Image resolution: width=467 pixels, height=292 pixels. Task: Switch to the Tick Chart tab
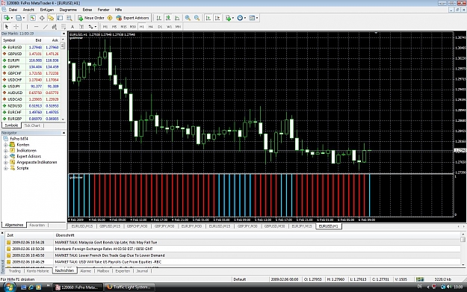pyautogui.click(x=32, y=125)
